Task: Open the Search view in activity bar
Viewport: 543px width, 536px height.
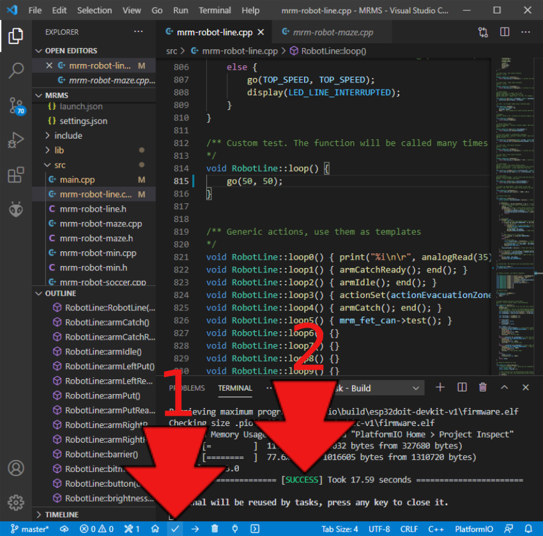Action: click(x=16, y=70)
